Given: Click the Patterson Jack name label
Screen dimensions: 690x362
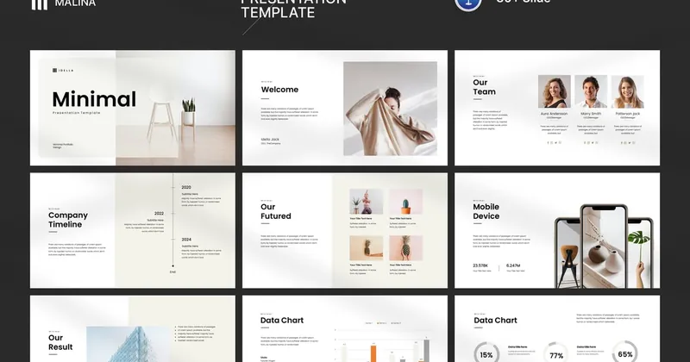Looking at the screenshot, I should tap(628, 114).
